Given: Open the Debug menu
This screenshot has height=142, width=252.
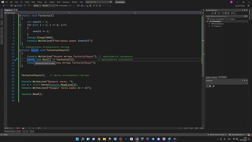Looking at the screenshot, I should point(39,2).
